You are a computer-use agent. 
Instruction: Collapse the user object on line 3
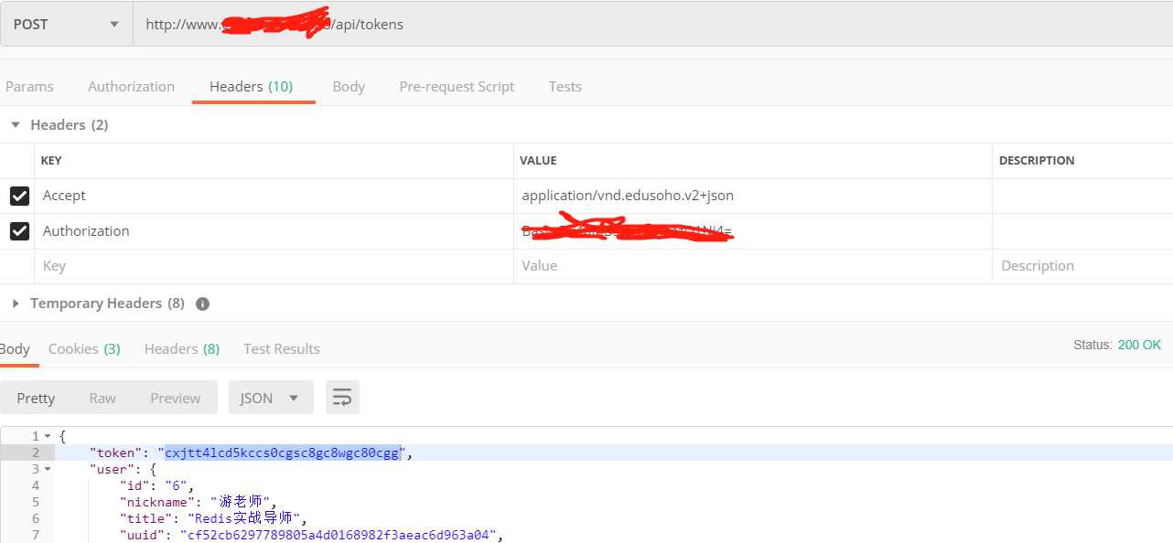48,469
